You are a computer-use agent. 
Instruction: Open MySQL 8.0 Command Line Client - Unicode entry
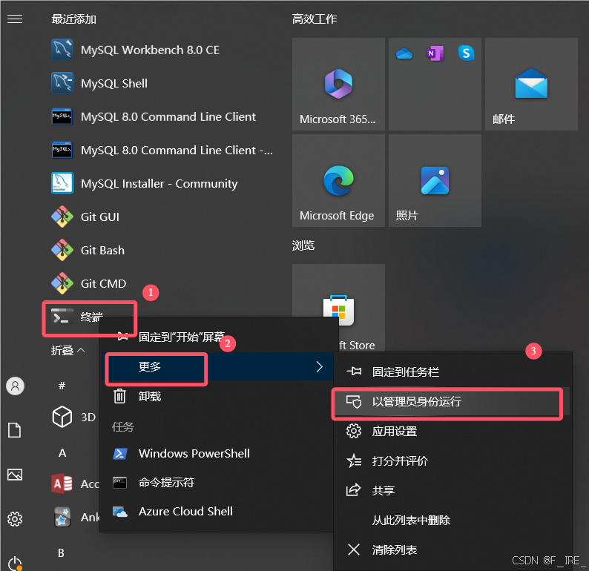point(162,150)
